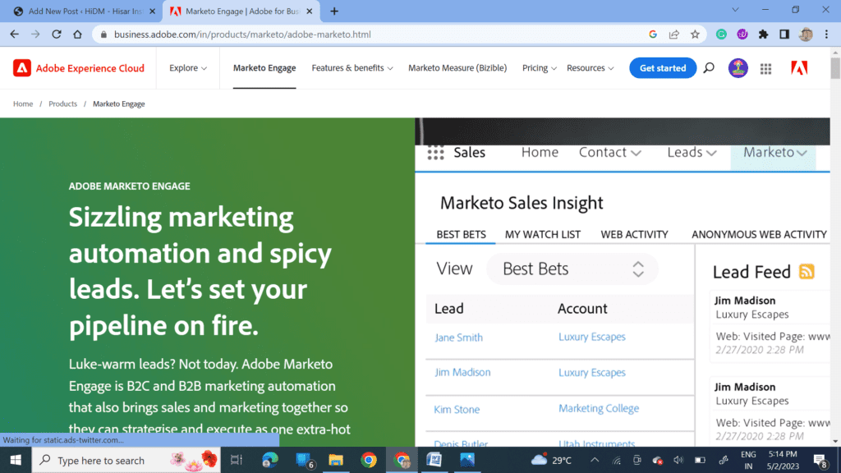Expand the Explore dropdown menu
The height and width of the screenshot is (473, 841).
[x=188, y=68]
